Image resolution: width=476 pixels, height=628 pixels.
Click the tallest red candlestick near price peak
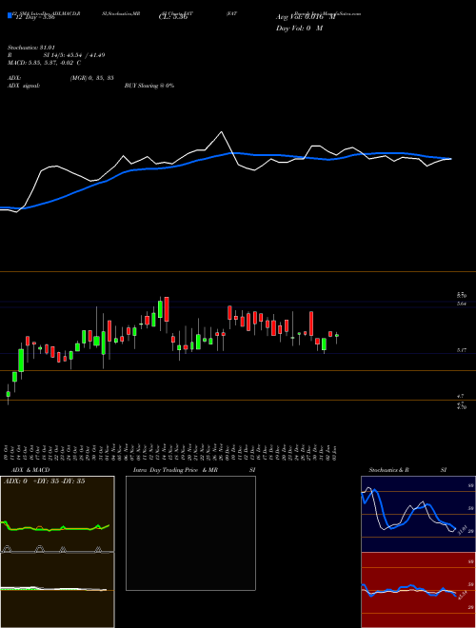pyautogui.click(x=167, y=309)
